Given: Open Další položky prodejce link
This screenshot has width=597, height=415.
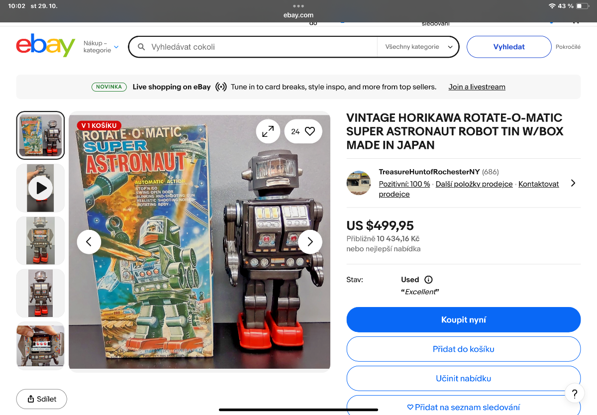Looking at the screenshot, I should point(474,184).
